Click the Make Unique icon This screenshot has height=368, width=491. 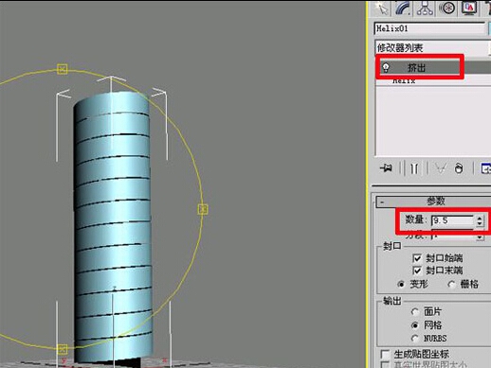441,168
